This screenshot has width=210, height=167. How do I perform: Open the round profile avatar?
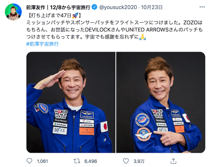13,12
